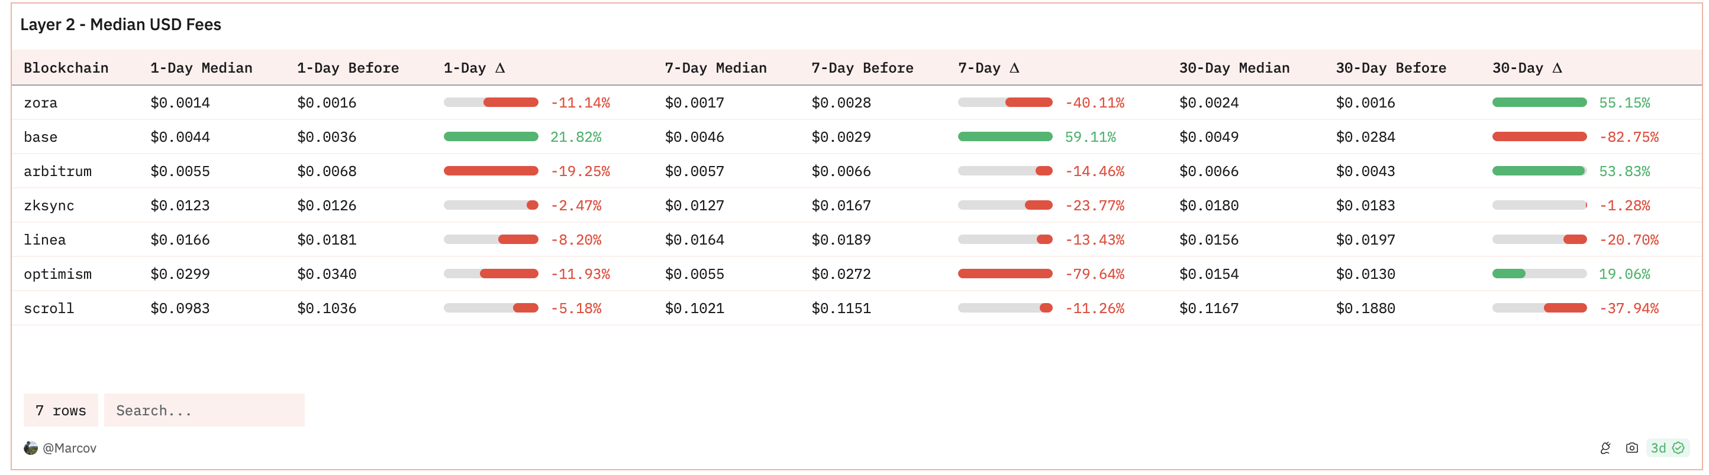Click scroll's 30-Day change bar

click(1540, 309)
